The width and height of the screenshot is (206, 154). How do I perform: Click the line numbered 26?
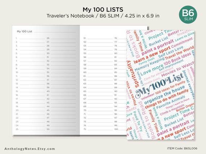click(61, 38)
